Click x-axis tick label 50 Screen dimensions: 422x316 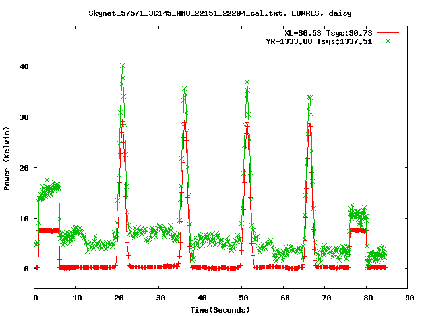243,298
